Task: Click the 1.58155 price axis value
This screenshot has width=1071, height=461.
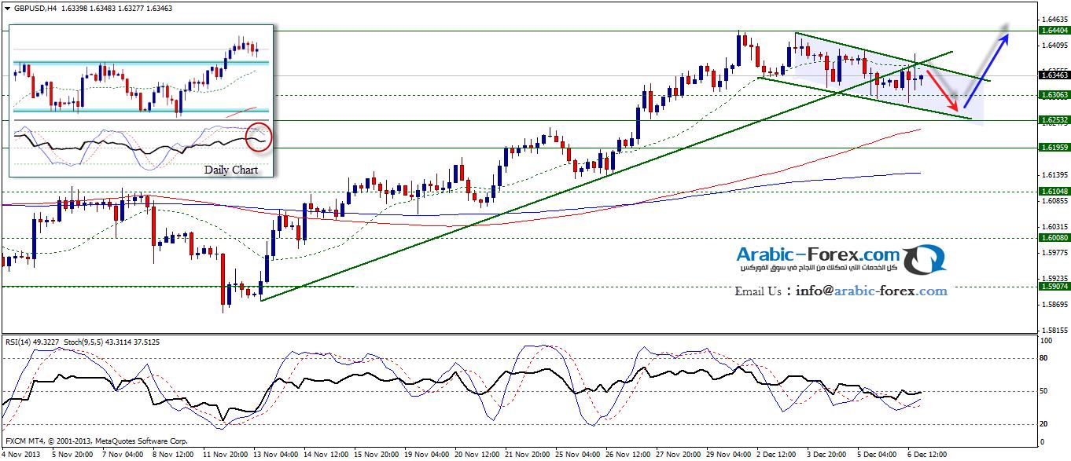Action: (1054, 330)
